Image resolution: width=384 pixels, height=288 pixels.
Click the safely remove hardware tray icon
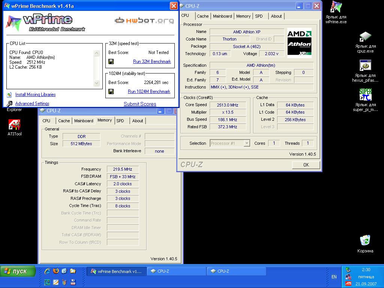[348, 270]
